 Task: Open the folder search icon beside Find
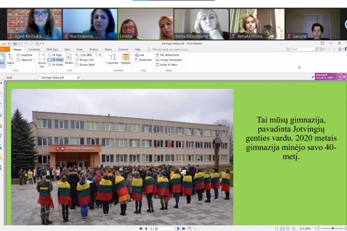tap(288, 49)
